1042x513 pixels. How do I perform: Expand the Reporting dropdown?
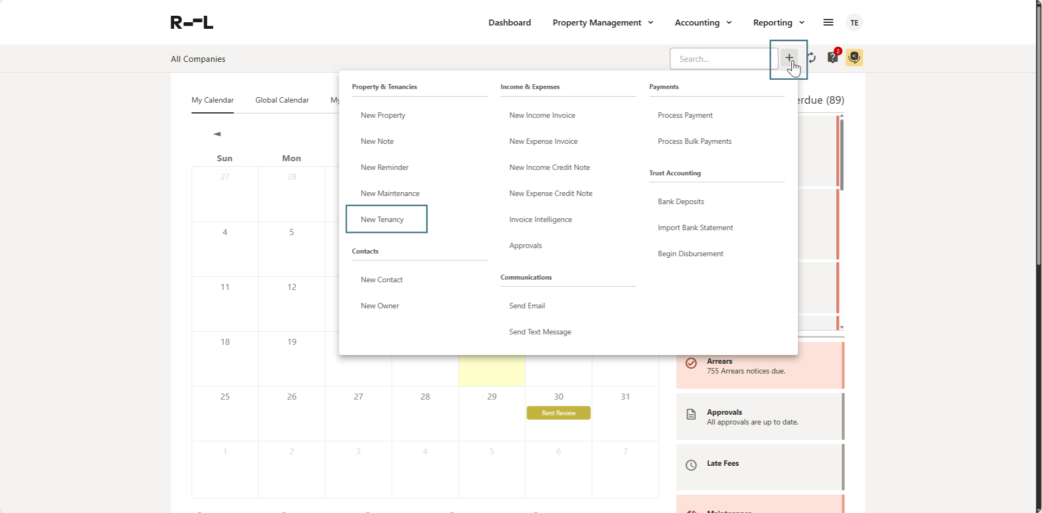pos(778,22)
